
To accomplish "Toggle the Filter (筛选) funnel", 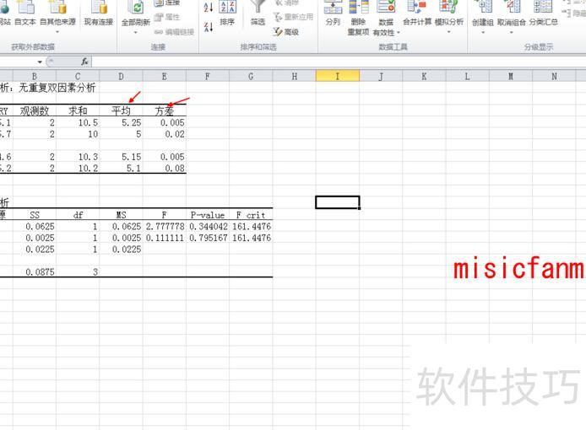I will [x=258, y=13].
